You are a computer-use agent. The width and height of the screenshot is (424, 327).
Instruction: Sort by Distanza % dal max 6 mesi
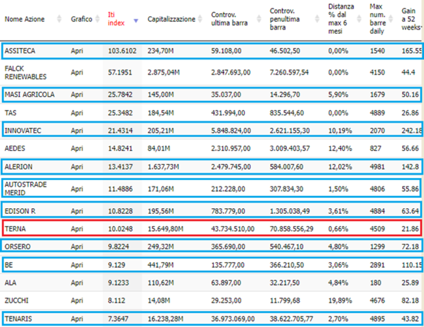pyautogui.click(x=359, y=19)
